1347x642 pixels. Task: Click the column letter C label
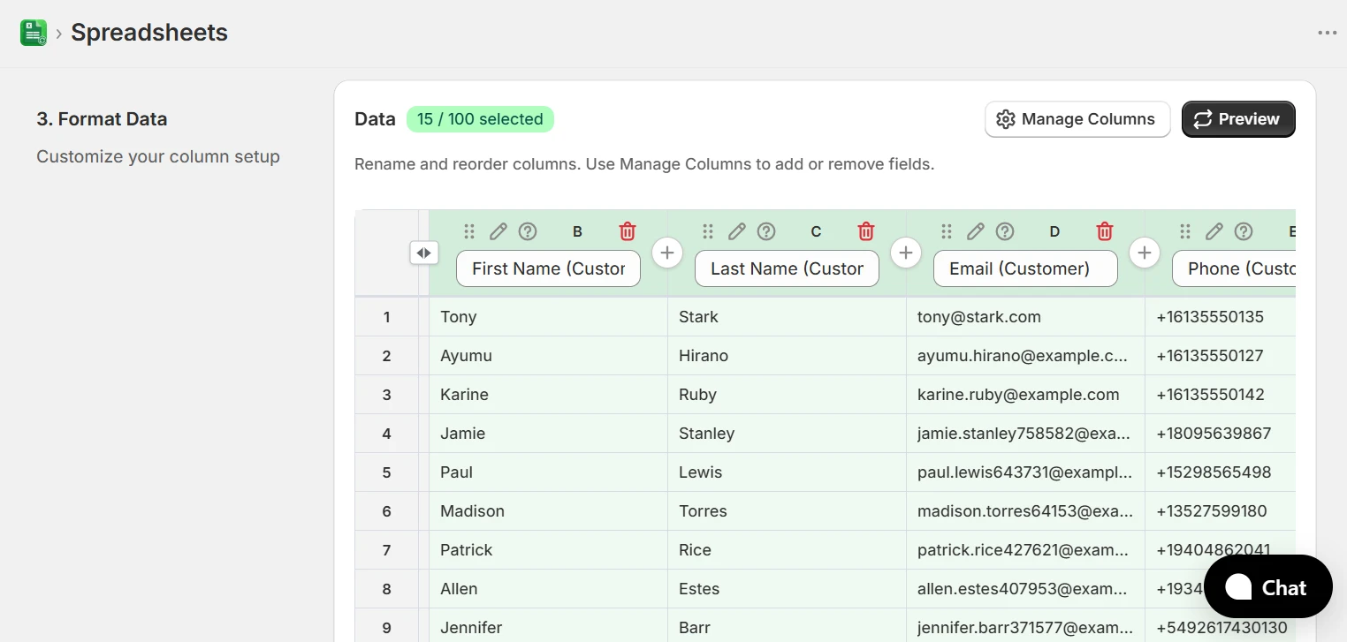point(816,231)
